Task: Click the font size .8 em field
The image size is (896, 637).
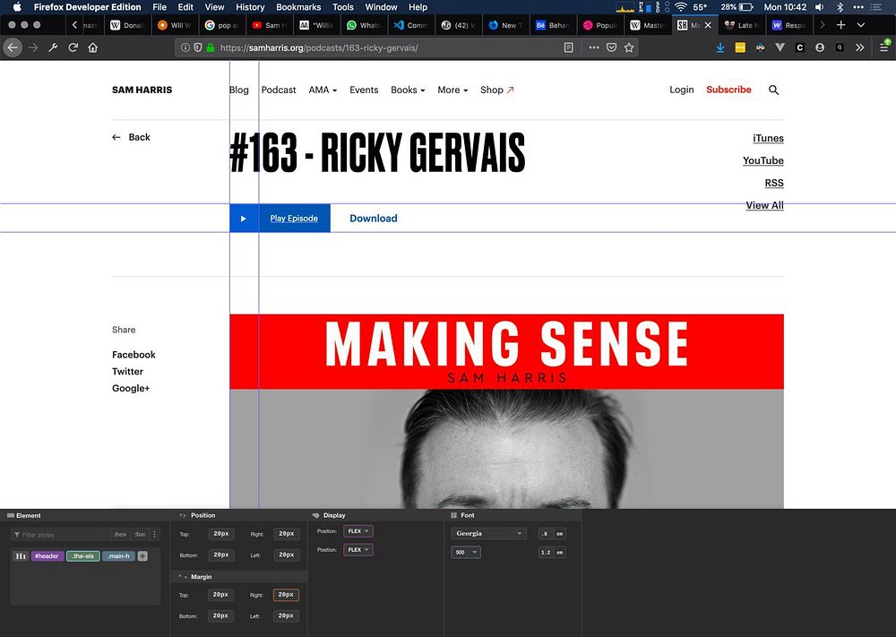Action: [545, 534]
